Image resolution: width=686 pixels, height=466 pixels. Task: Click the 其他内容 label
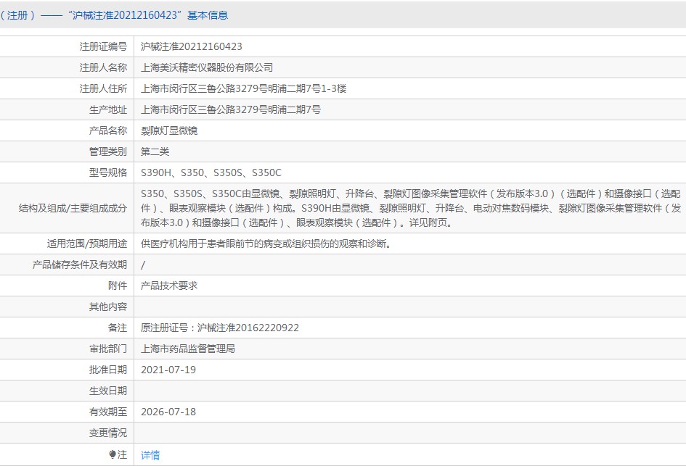(108, 307)
